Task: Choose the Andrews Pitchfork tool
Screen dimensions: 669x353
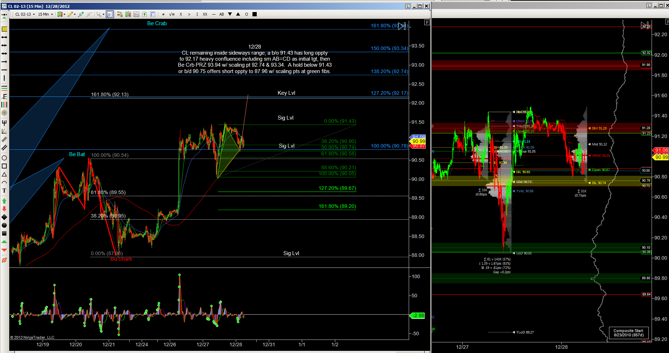Action: [4, 123]
